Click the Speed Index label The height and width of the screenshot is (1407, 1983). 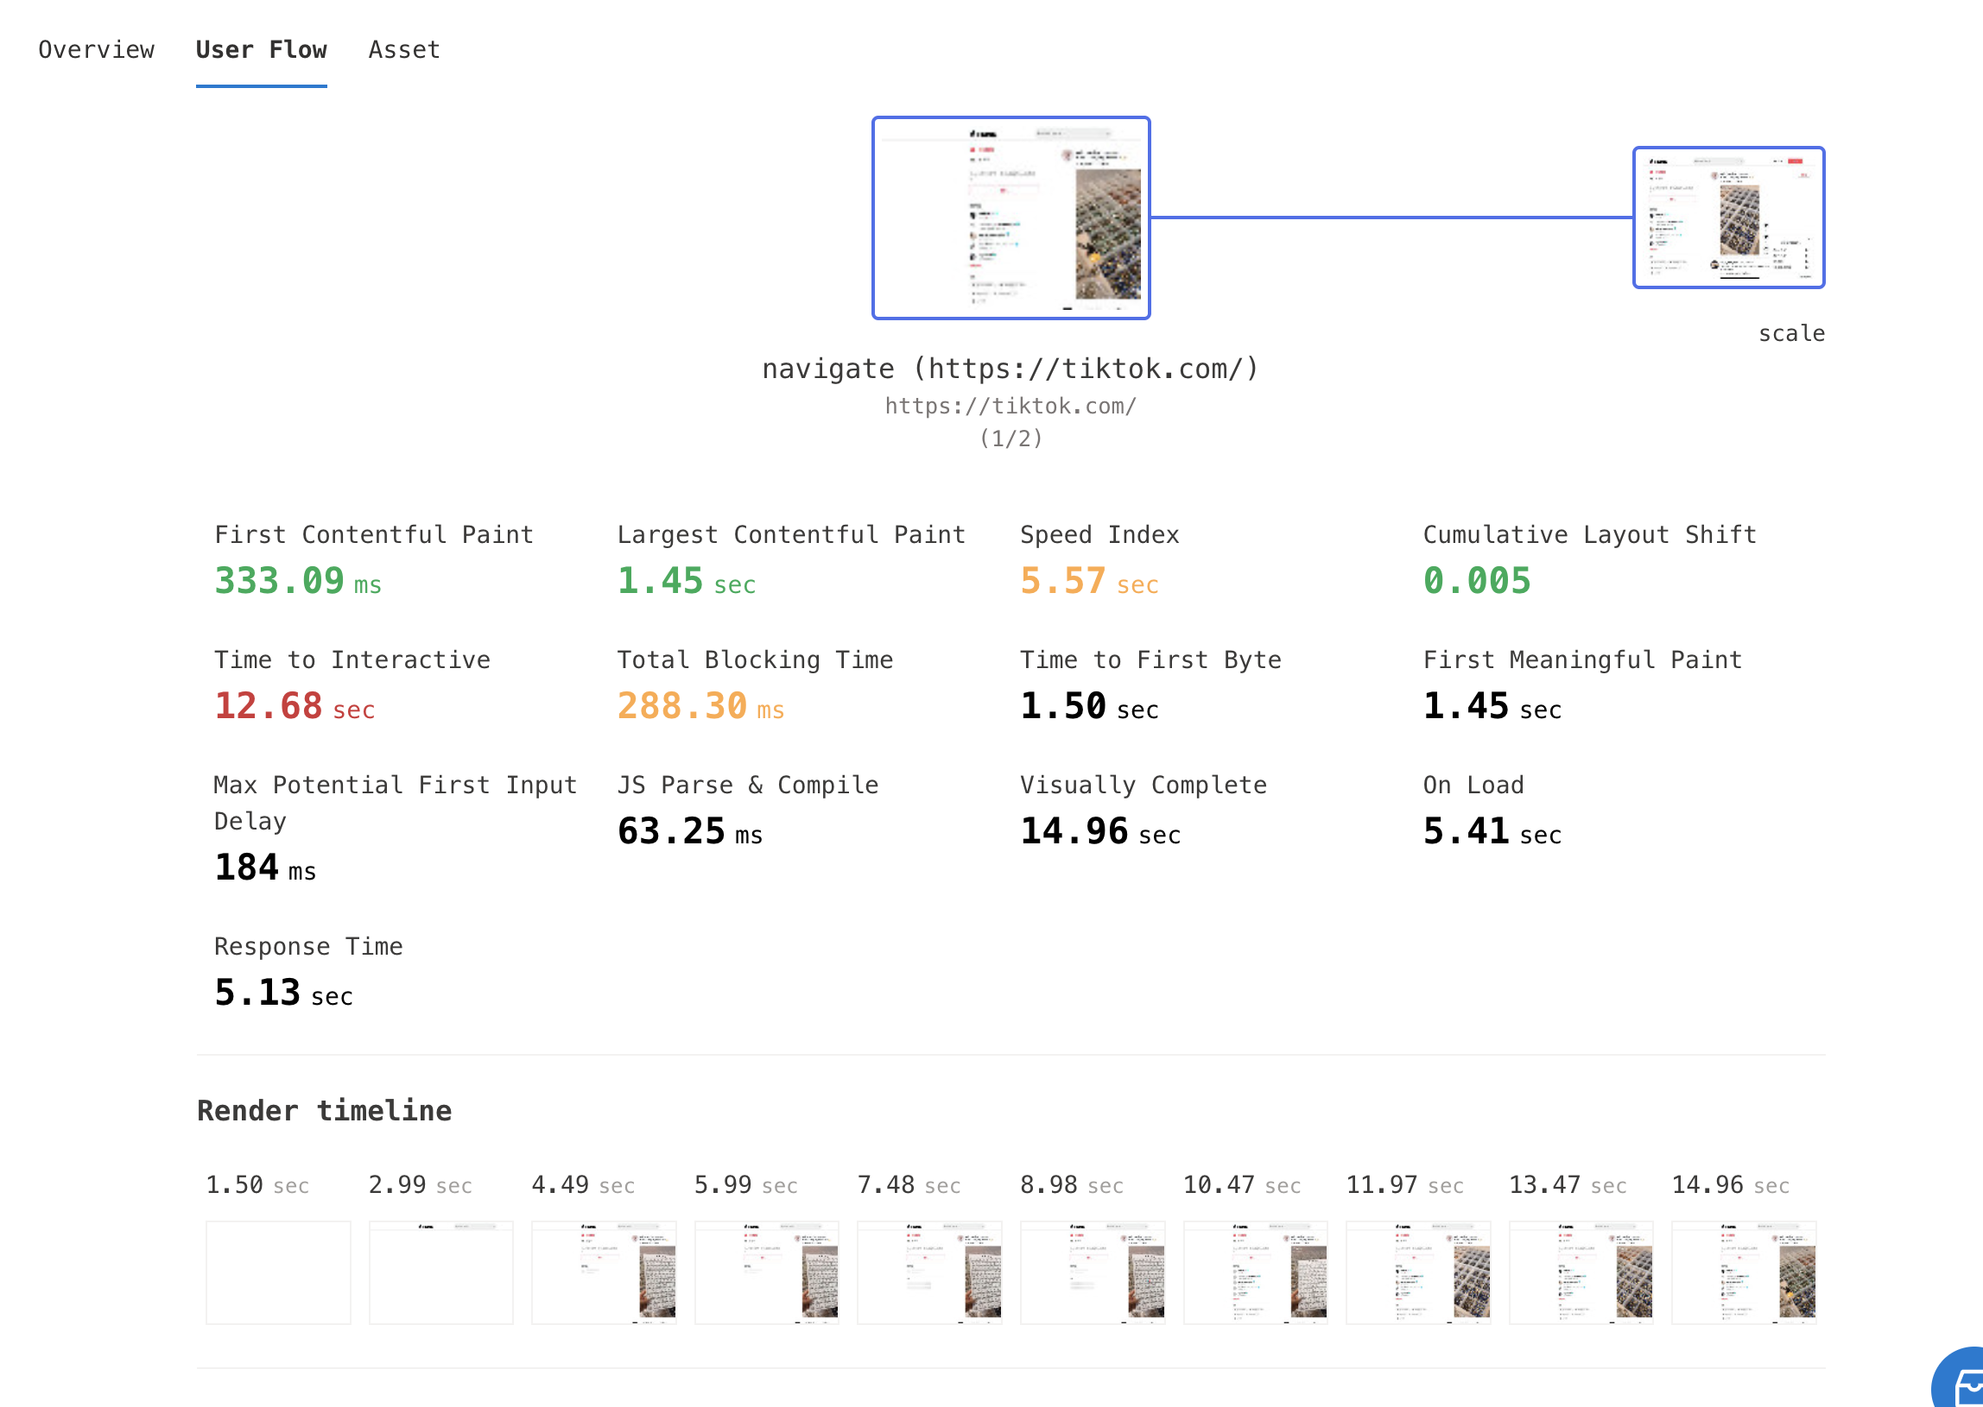[x=1099, y=534]
